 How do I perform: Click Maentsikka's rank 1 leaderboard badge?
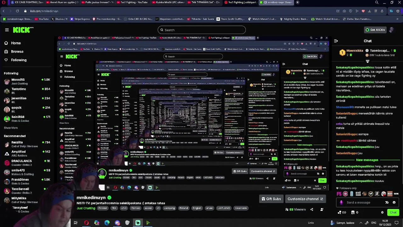(342, 53)
